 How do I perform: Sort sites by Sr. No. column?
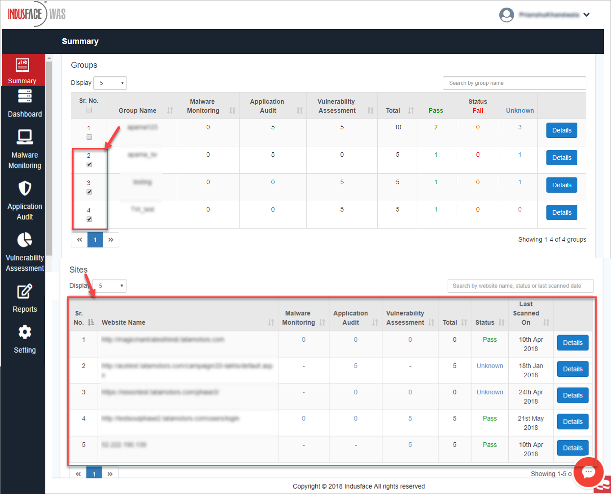coord(91,322)
